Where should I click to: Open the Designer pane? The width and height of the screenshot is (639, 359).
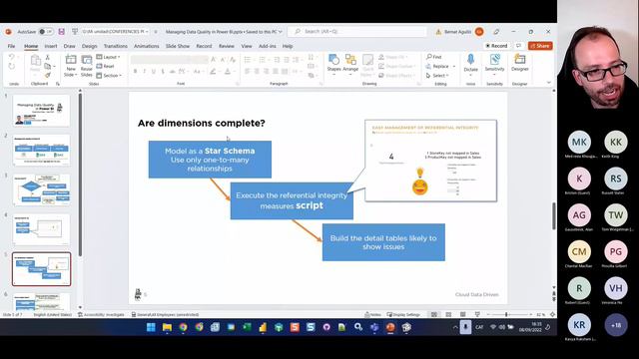pos(520,64)
